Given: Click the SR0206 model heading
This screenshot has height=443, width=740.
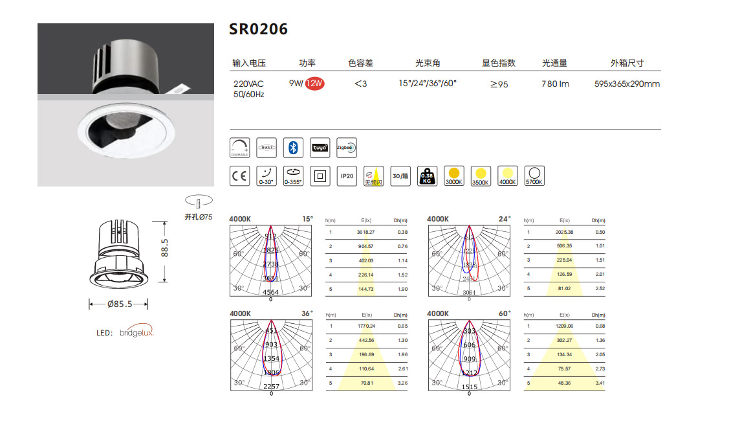Looking at the screenshot, I should pyautogui.click(x=258, y=28).
